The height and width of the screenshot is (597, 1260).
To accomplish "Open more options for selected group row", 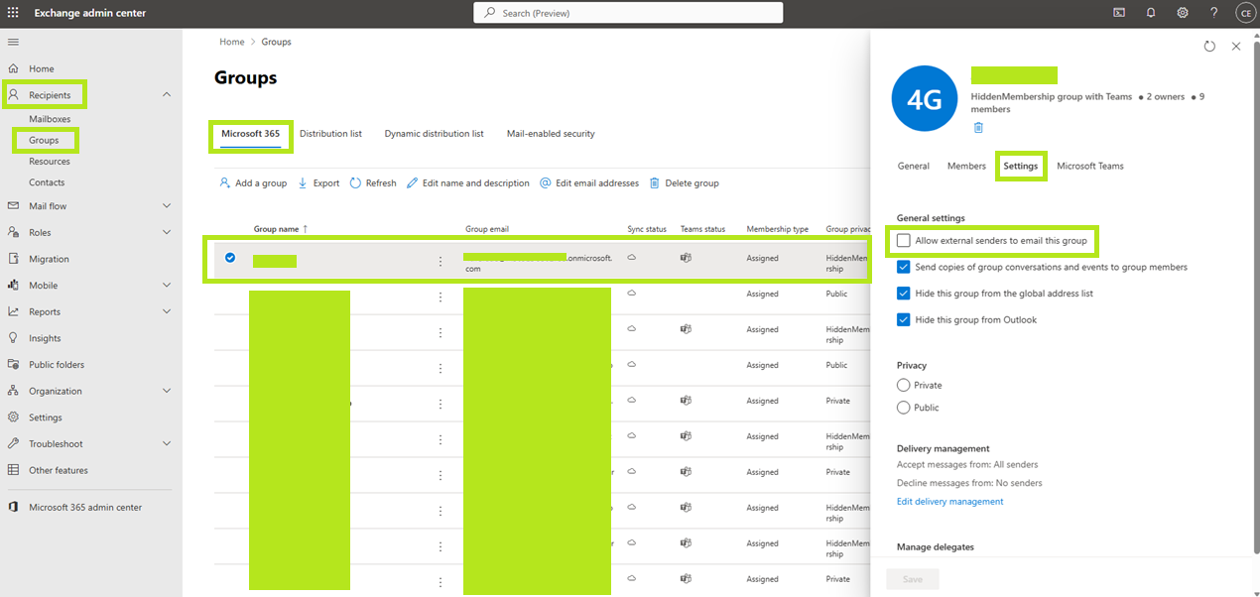I will coord(441,261).
